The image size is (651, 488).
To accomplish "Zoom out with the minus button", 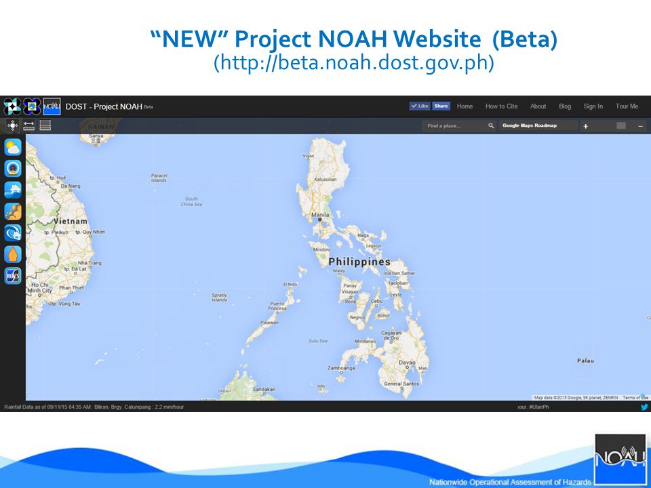I will point(641,126).
